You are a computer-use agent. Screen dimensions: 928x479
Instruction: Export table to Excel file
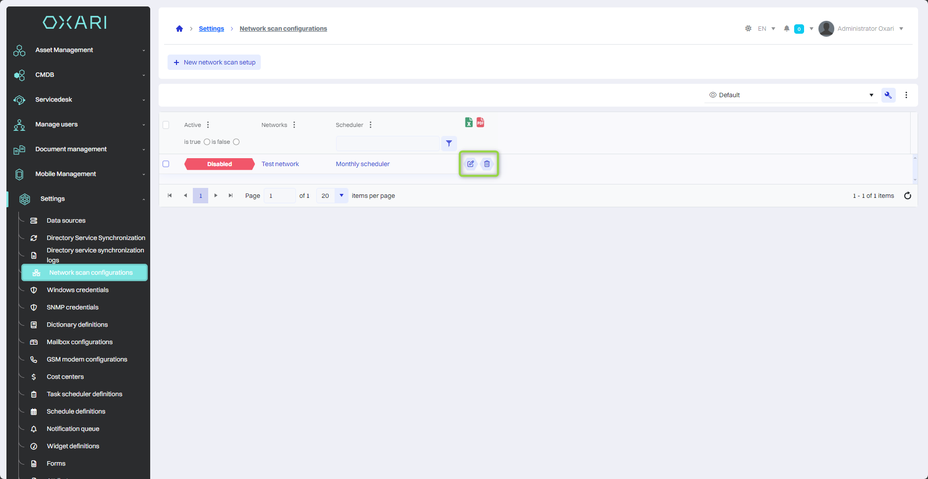(x=468, y=122)
